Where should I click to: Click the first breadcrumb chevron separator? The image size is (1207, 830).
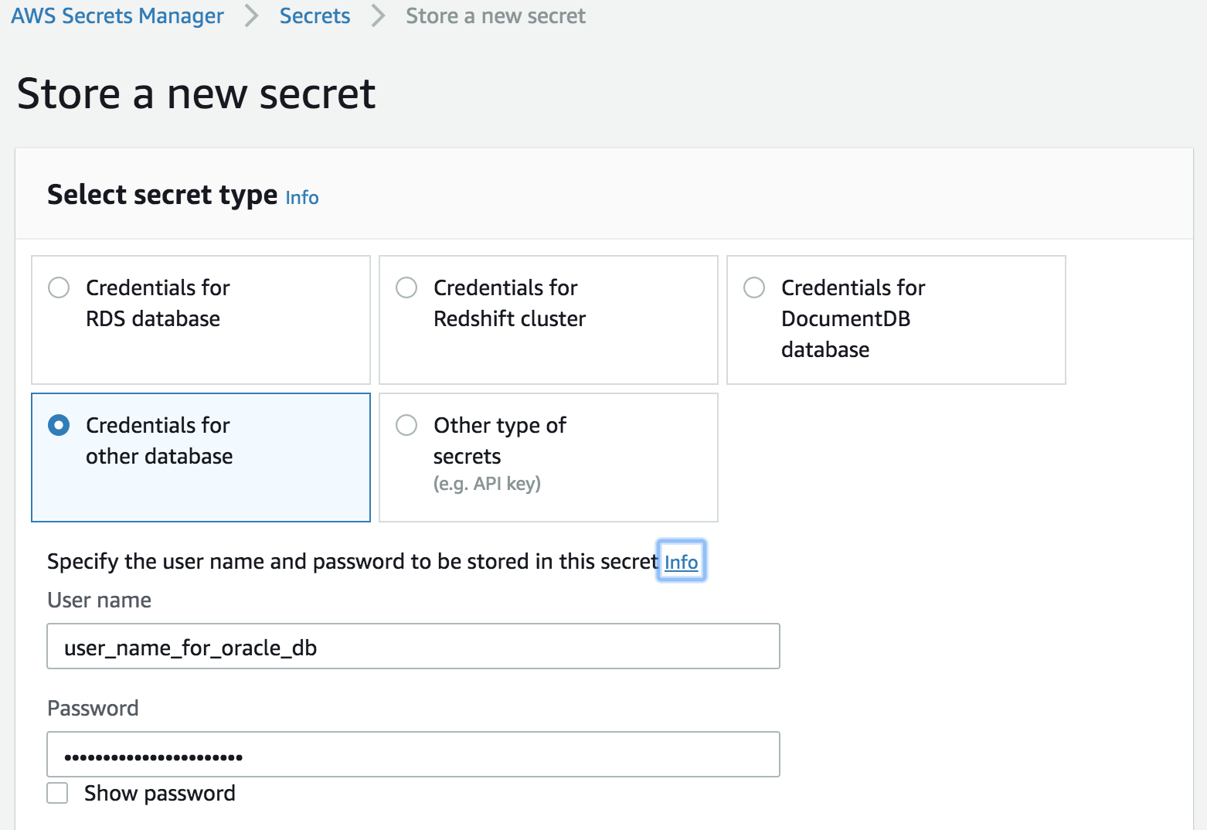coord(252,16)
